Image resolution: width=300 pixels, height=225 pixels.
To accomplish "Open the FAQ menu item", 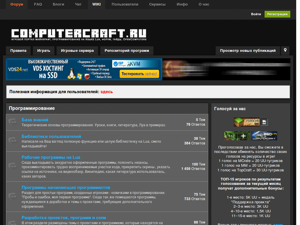I will click(x=38, y=4).
